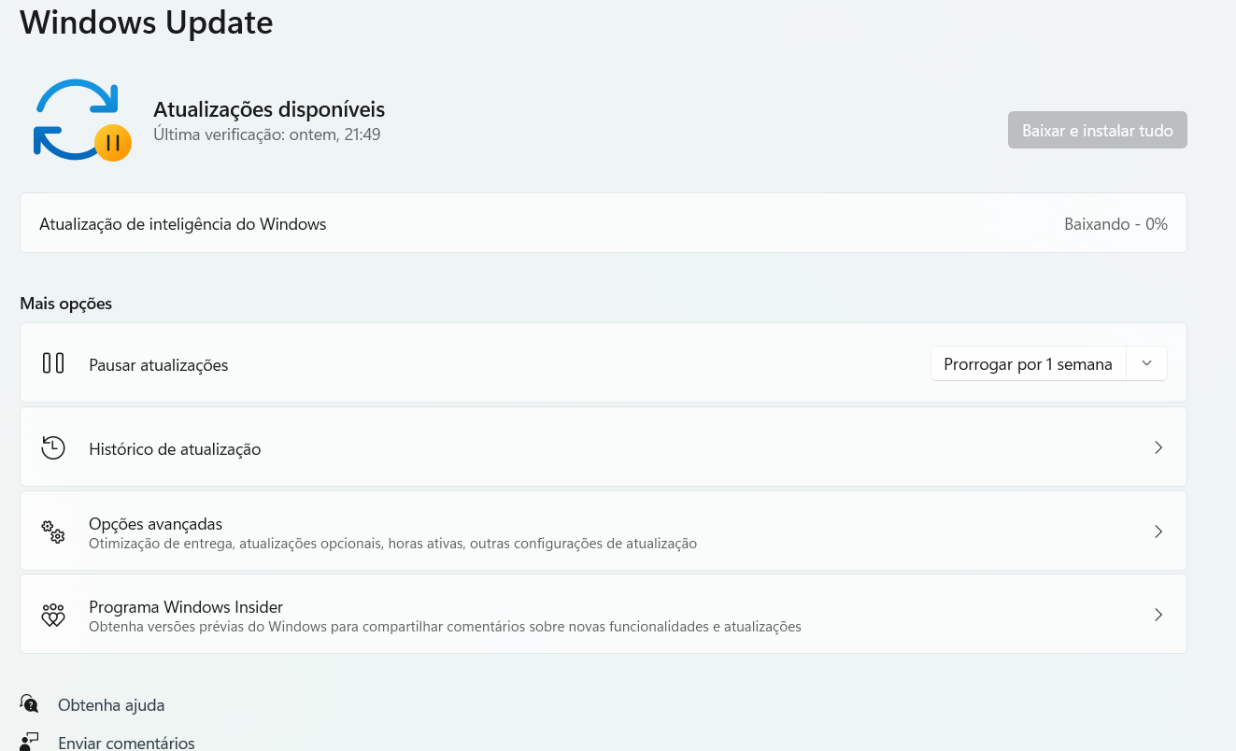Open the Histórico de atualização entry

pos(604,446)
